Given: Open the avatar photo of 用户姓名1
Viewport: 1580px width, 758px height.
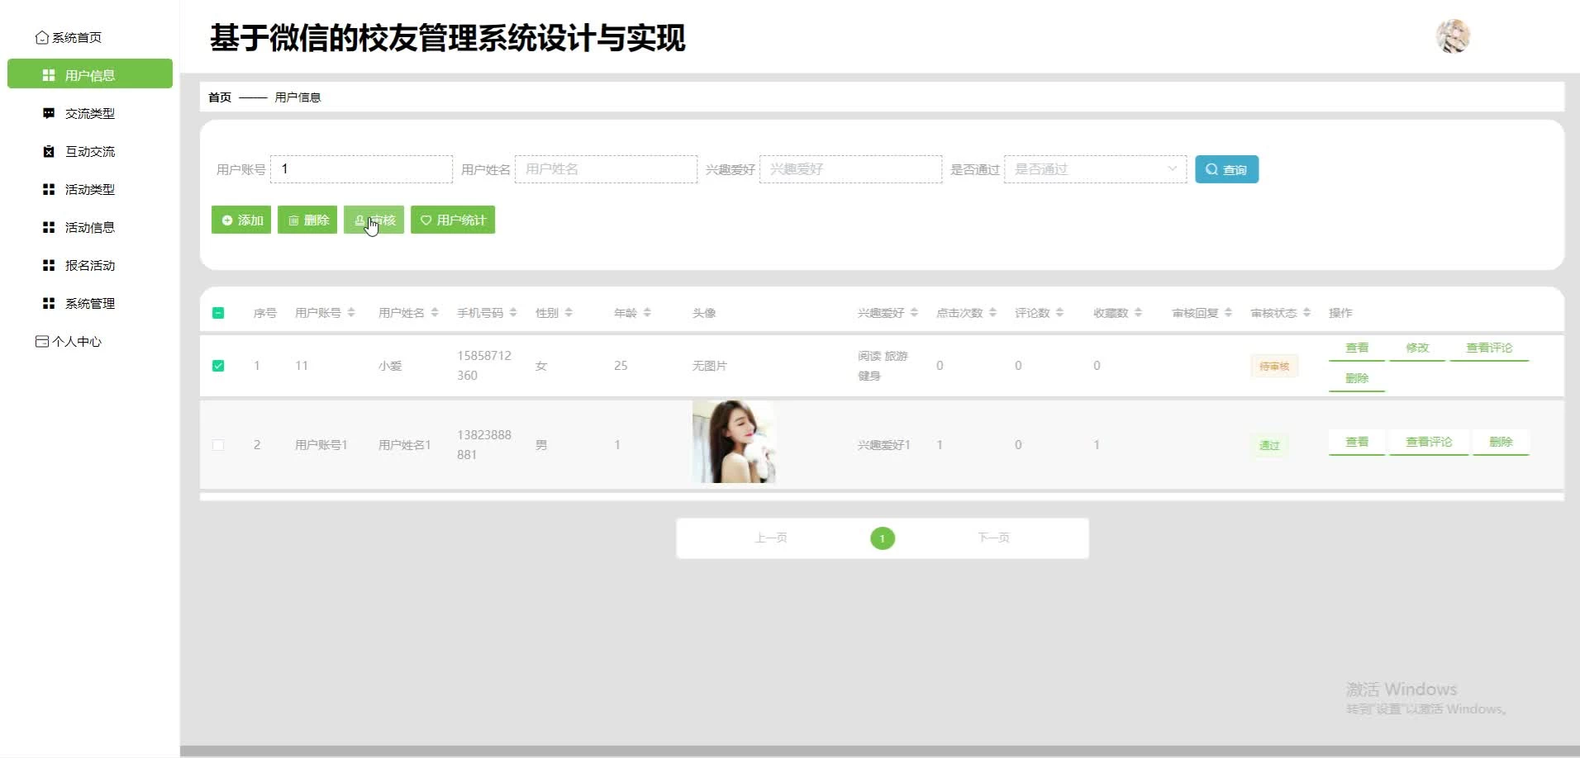Looking at the screenshot, I should coord(734,442).
